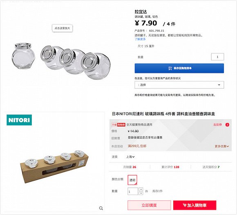Expand 更多优惠 promotions

pyautogui.click(x=222, y=146)
